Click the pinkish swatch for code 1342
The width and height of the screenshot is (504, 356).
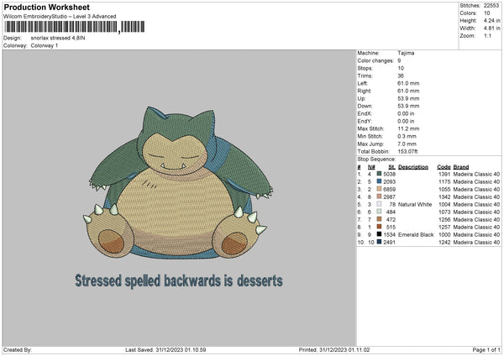point(379,196)
